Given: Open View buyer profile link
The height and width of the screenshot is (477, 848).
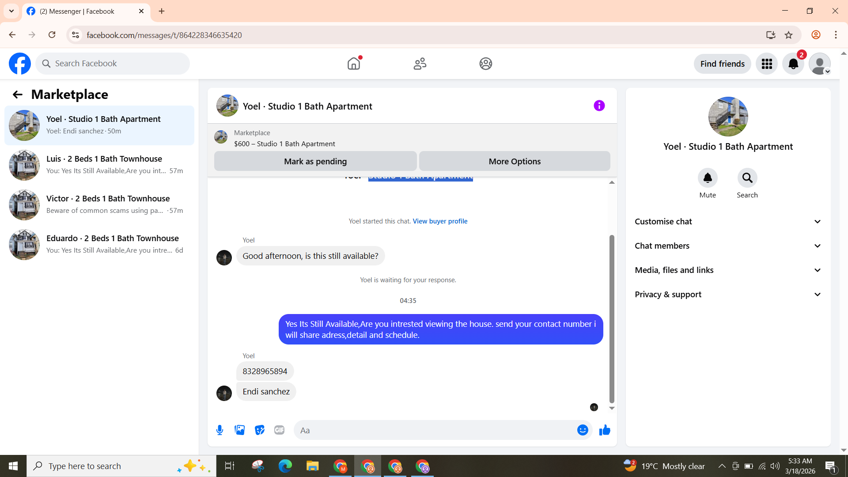Looking at the screenshot, I should point(440,221).
